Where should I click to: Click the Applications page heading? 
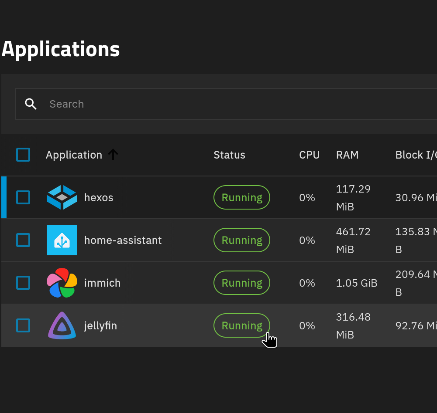pyautogui.click(x=61, y=50)
